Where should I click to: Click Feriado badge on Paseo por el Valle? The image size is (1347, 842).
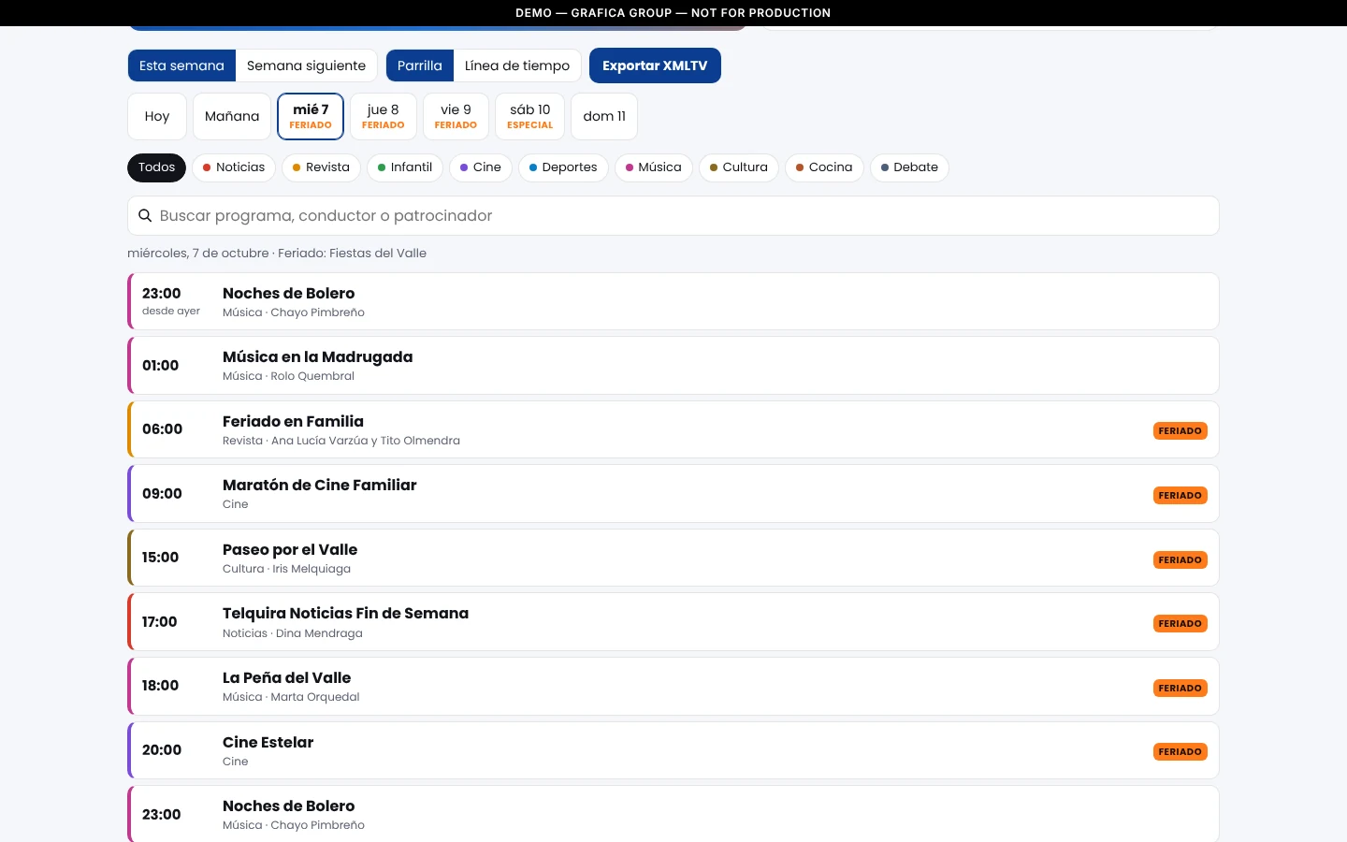[1180, 560]
